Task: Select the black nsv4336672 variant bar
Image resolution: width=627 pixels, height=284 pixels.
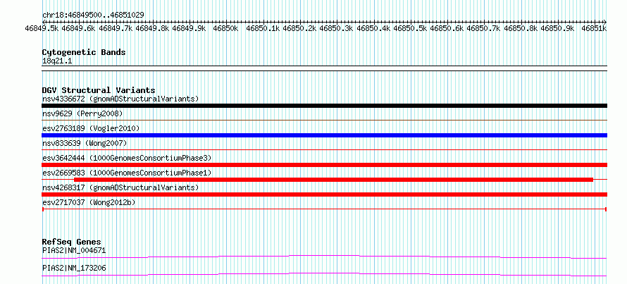Action: click(324, 106)
